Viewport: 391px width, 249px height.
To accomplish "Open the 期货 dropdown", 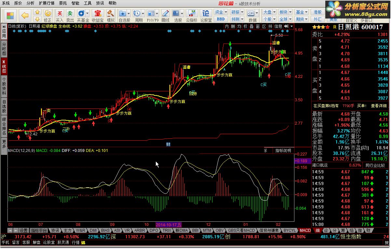I will point(302,19).
